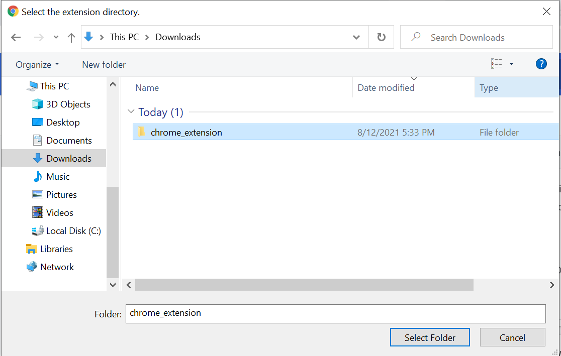The image size is (561, 356).
Task: Select Downloads in the sidebar
Action: [54, 158]
